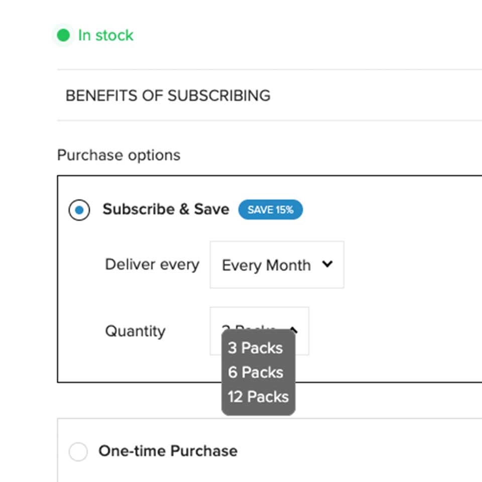Choose 12 Packs from the quantity list
482x482 pixels.
[258, 397]
